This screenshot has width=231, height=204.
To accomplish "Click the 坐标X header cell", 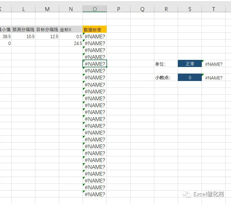I will (x=71, y=29).
